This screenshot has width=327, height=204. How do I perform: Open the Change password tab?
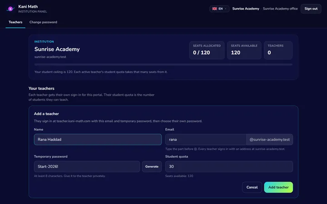click(x=43, y=22)
